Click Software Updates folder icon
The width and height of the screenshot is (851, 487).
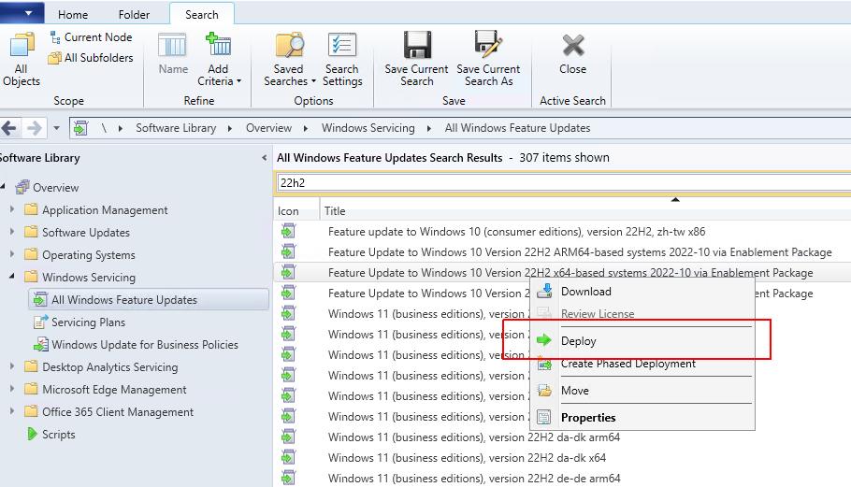(31, 232)
